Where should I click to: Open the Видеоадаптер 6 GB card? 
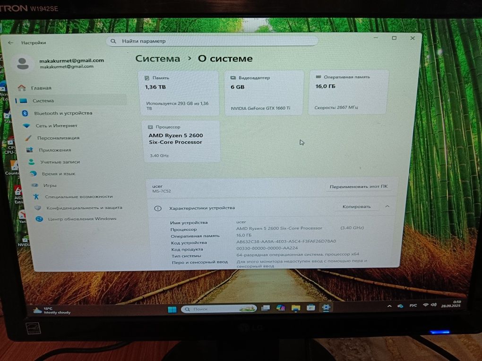pyautogui.click(x=264, y=93)
